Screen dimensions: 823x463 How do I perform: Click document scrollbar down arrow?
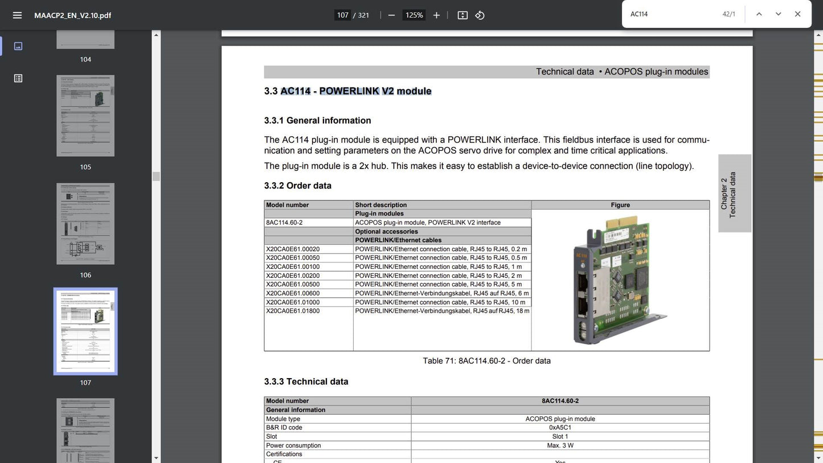tap(818, 458)
